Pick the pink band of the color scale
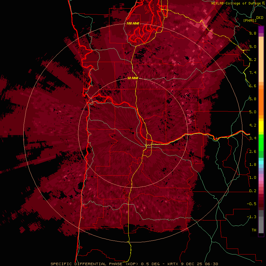Image resolution: width=266 pixels, height=266 pixels. pos(261,179)
